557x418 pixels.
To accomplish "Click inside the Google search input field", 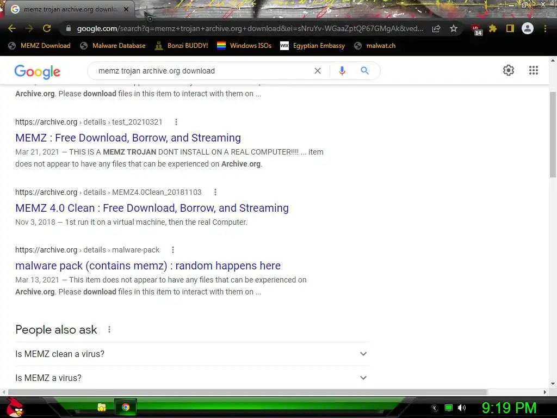I will click(x=202, y=71).
